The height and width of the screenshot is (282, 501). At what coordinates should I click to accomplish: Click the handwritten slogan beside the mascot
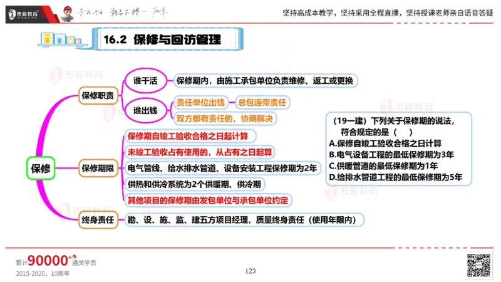pyautogui.click(x=122, y=13)
